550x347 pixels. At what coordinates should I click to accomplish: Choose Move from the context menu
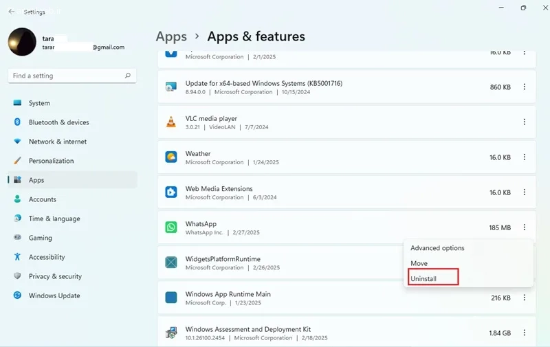(x=419, y=263)
